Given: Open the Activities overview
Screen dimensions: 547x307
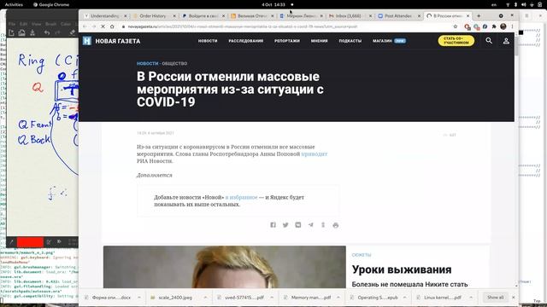Looking at the screenshot, I should pyautogui.click(x=14, y=4).
